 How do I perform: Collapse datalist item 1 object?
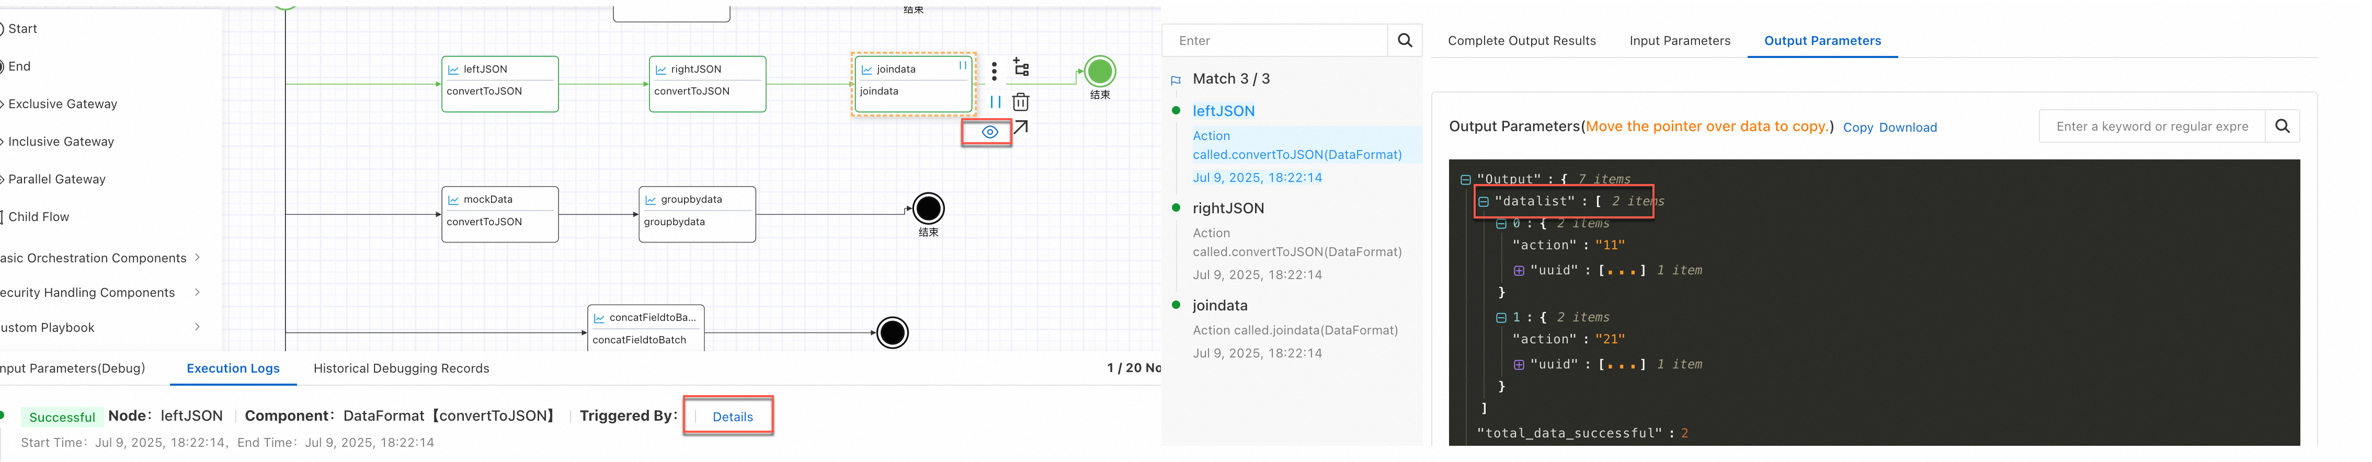click(1501, 318)
